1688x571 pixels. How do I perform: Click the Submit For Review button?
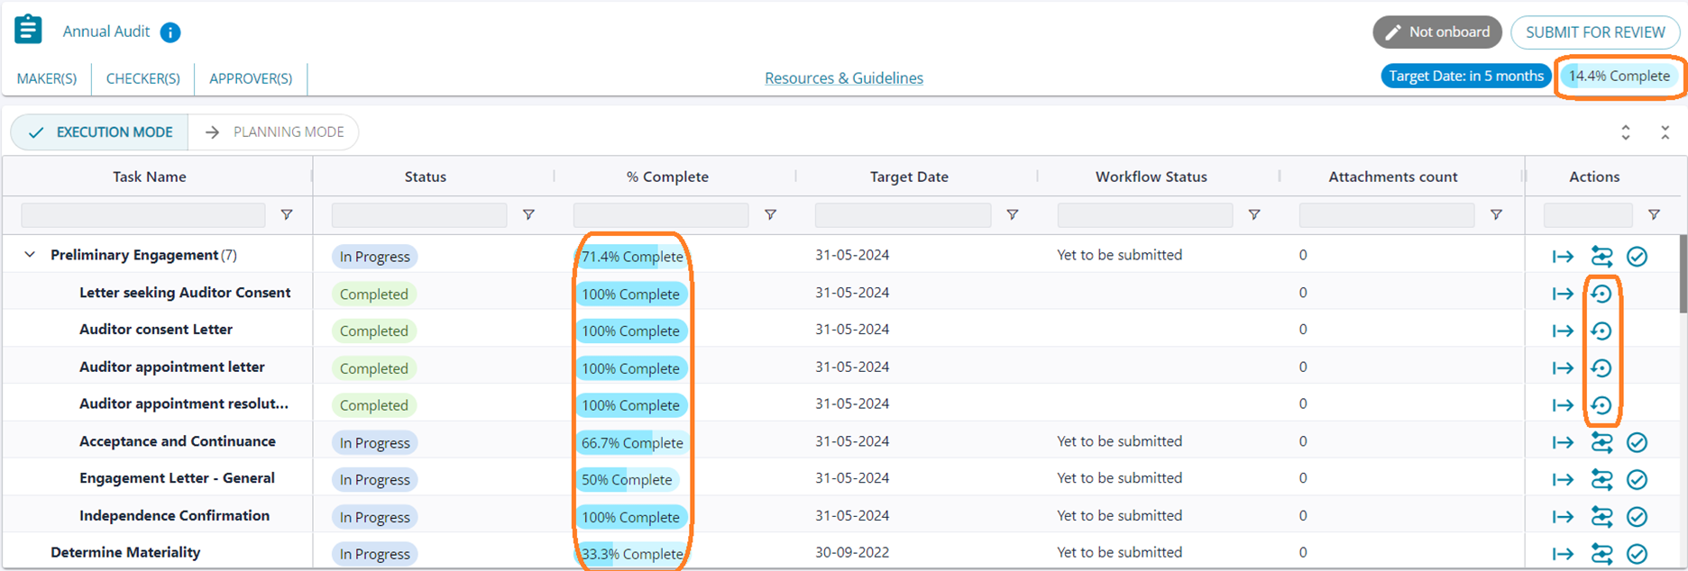1595,32
